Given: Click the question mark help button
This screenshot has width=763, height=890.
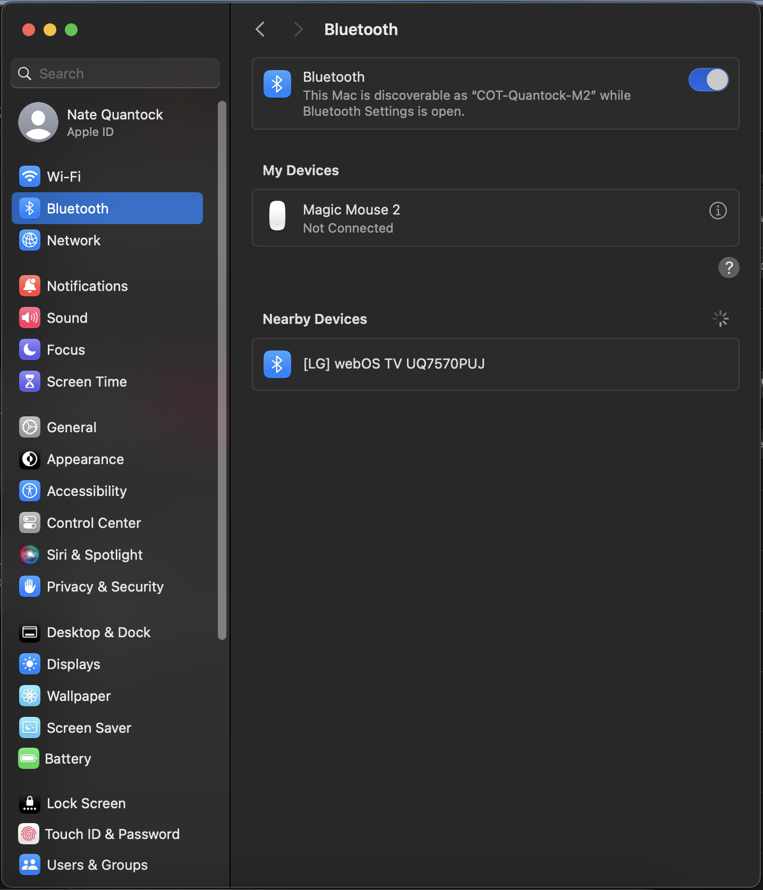Looking at the screenshot, I should [x=728, y=268].
